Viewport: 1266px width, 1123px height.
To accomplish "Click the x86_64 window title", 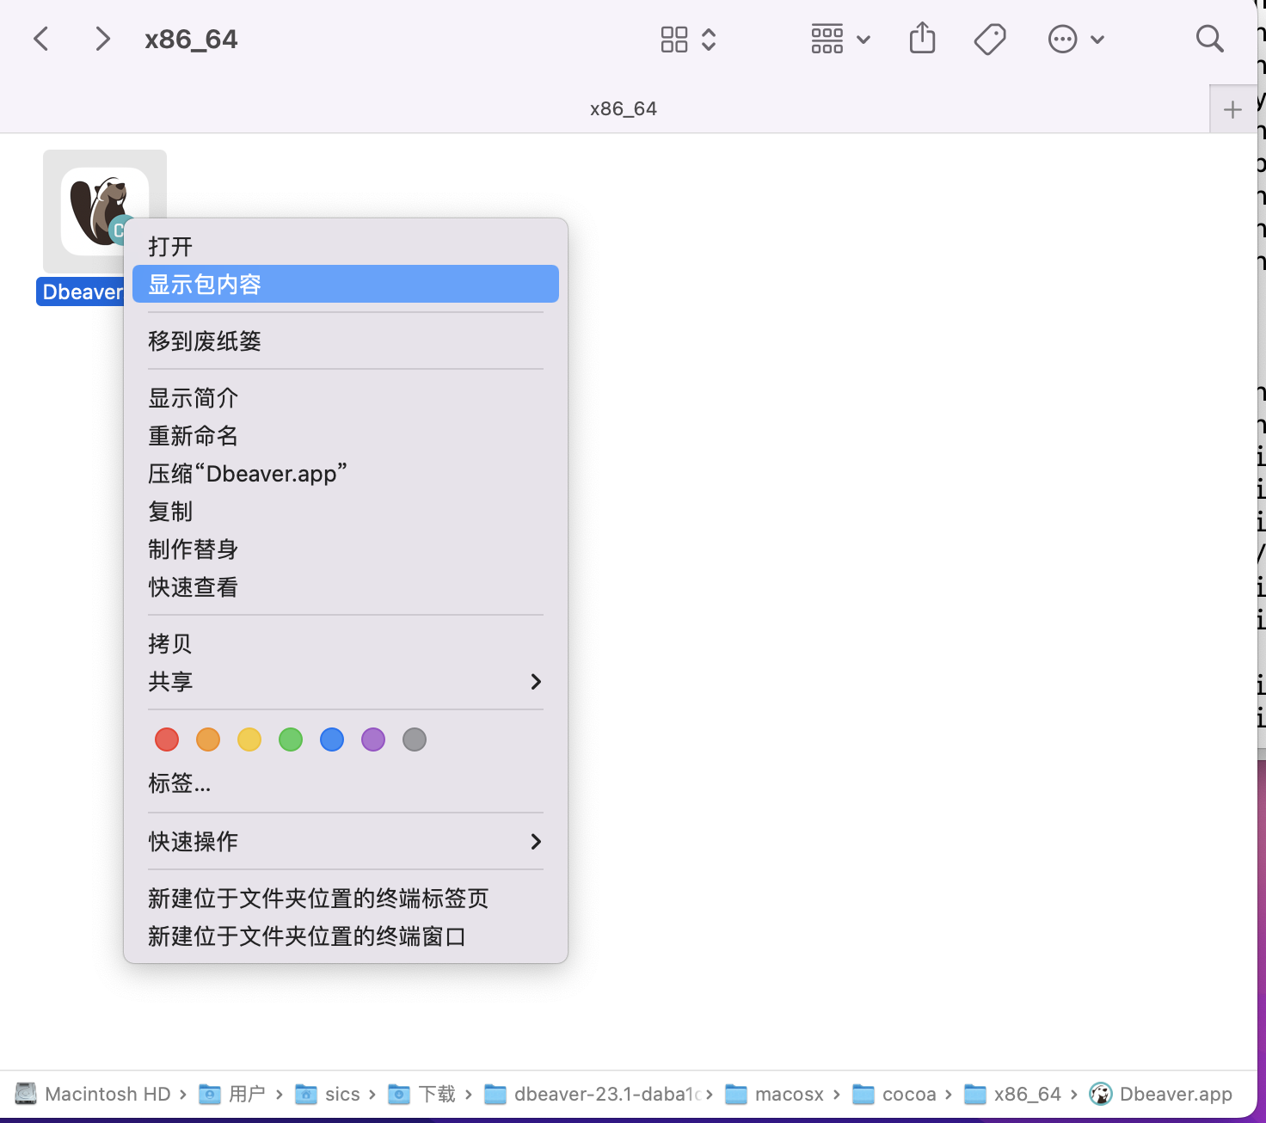I will 191,40.
